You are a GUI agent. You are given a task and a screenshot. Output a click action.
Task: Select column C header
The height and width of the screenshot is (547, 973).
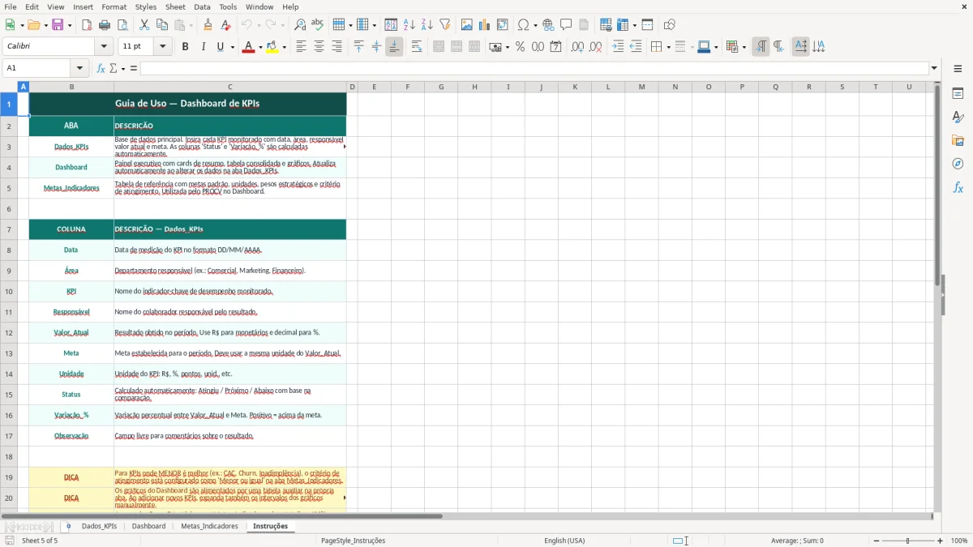[229, 87]
